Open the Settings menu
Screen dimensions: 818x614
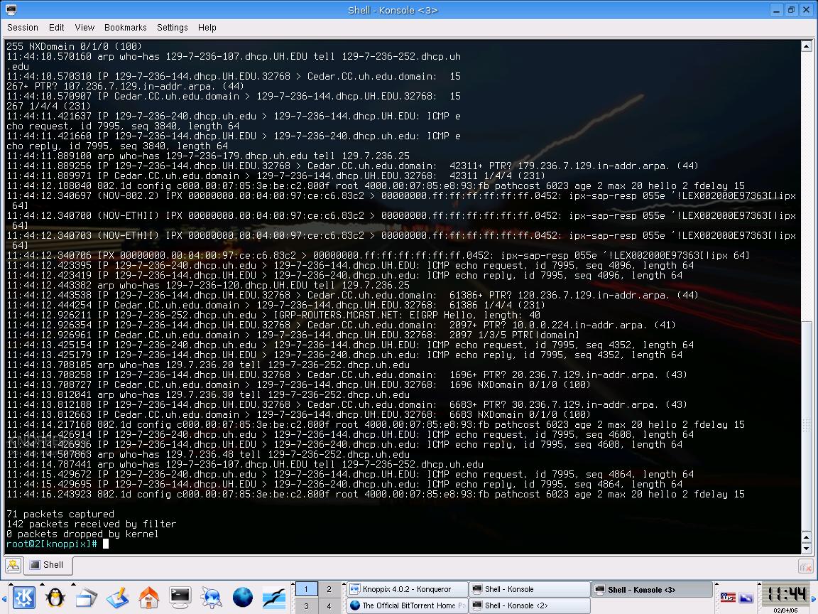pyautogui.click(x=172, y=28)
